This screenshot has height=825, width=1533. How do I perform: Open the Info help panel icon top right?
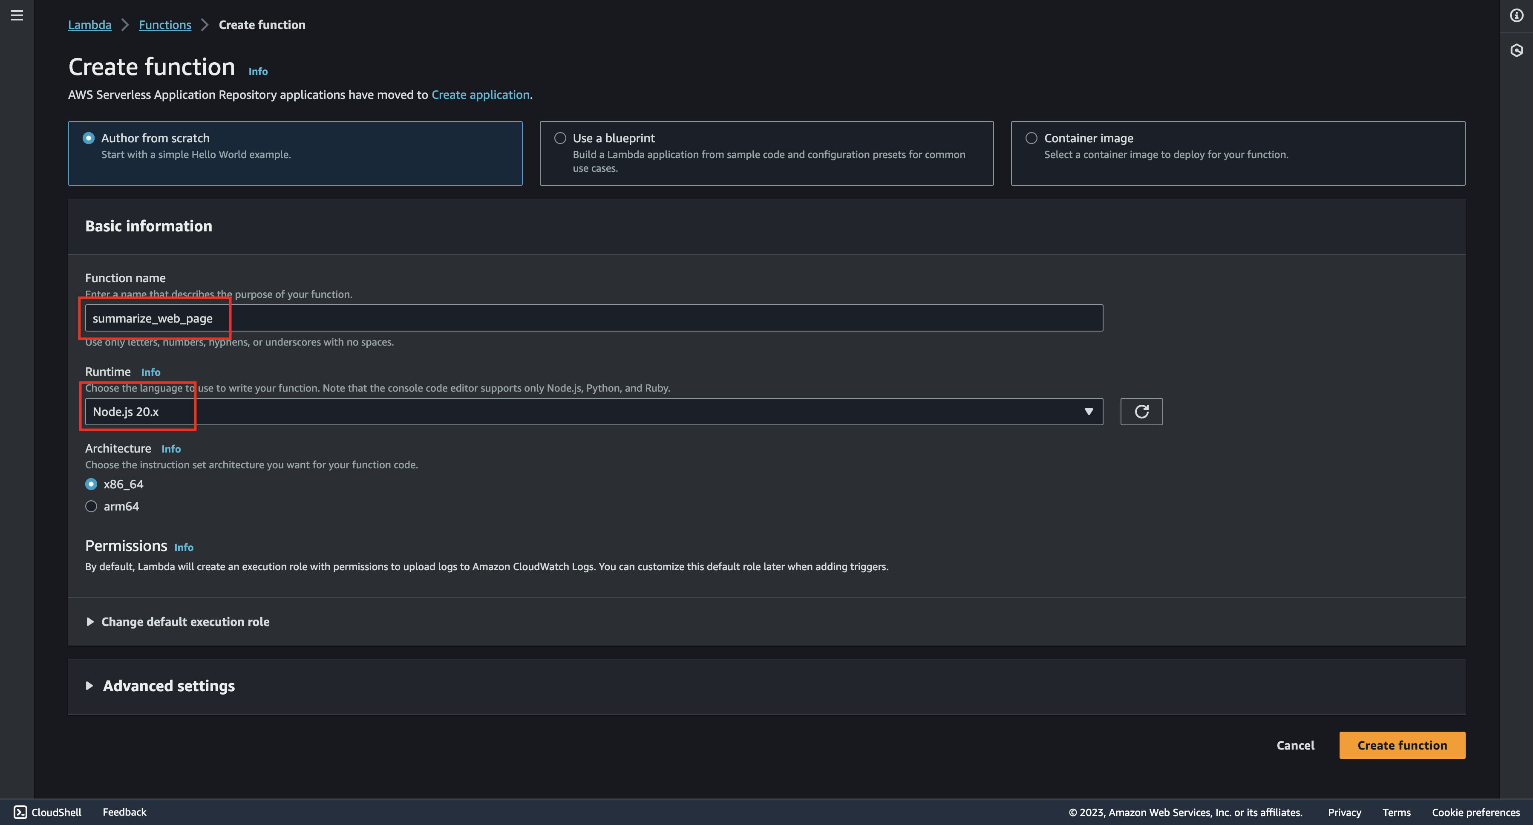1517,15
